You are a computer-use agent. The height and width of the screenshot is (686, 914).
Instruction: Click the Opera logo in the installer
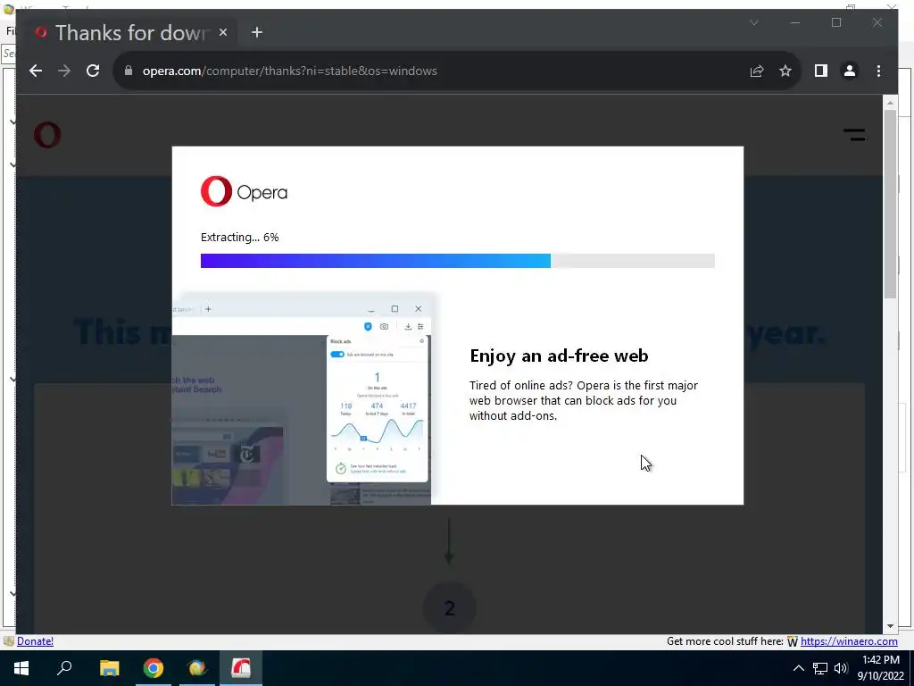(244, 191)
